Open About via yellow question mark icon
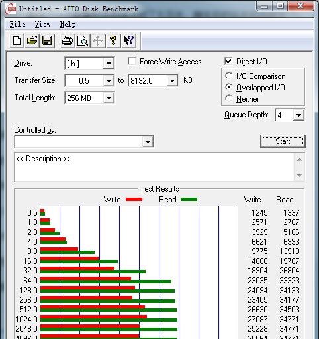319x339 pixels. point(113,40)
